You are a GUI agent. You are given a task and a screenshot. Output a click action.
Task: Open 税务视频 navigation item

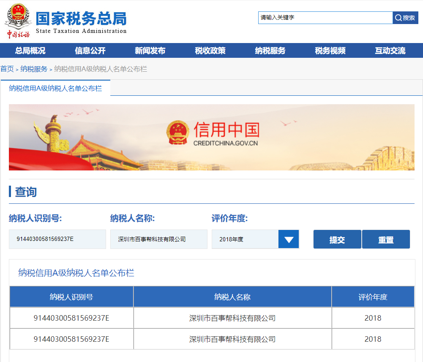[330, 51]
